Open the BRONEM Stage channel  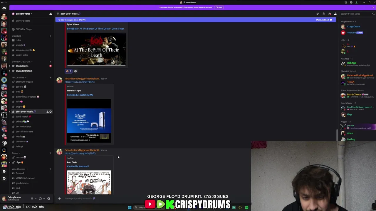point(23,29)
